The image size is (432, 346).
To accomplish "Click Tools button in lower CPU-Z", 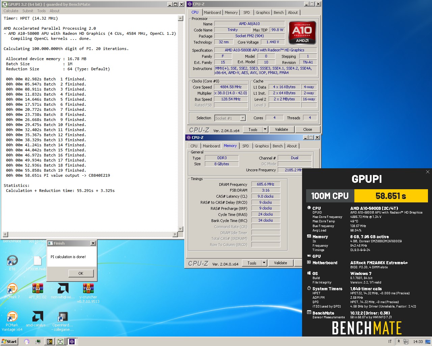I will [x=252, y=263].
